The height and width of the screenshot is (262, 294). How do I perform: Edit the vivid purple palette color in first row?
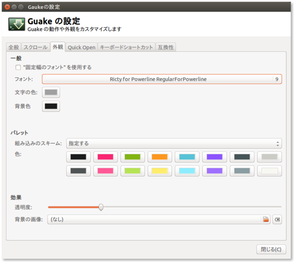point(215,157)
